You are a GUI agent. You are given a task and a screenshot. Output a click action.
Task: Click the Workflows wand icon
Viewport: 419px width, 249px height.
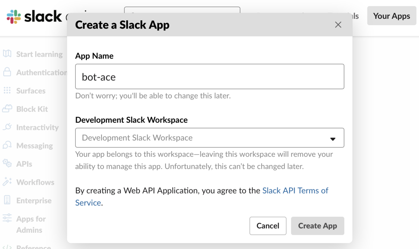(7, 182)
